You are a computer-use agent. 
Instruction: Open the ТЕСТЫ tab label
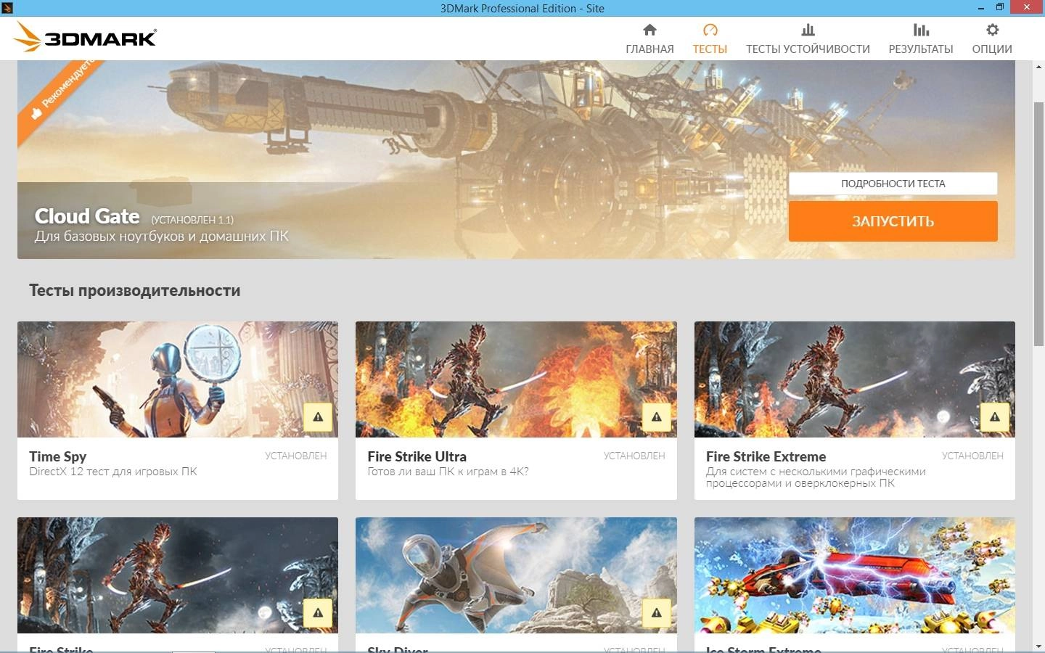coord(710,49)
